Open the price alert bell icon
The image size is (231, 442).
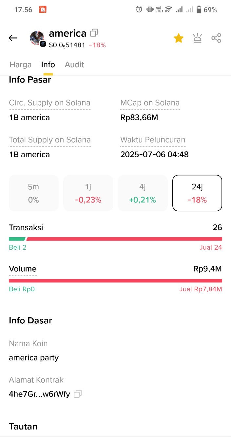pos(197,38)
